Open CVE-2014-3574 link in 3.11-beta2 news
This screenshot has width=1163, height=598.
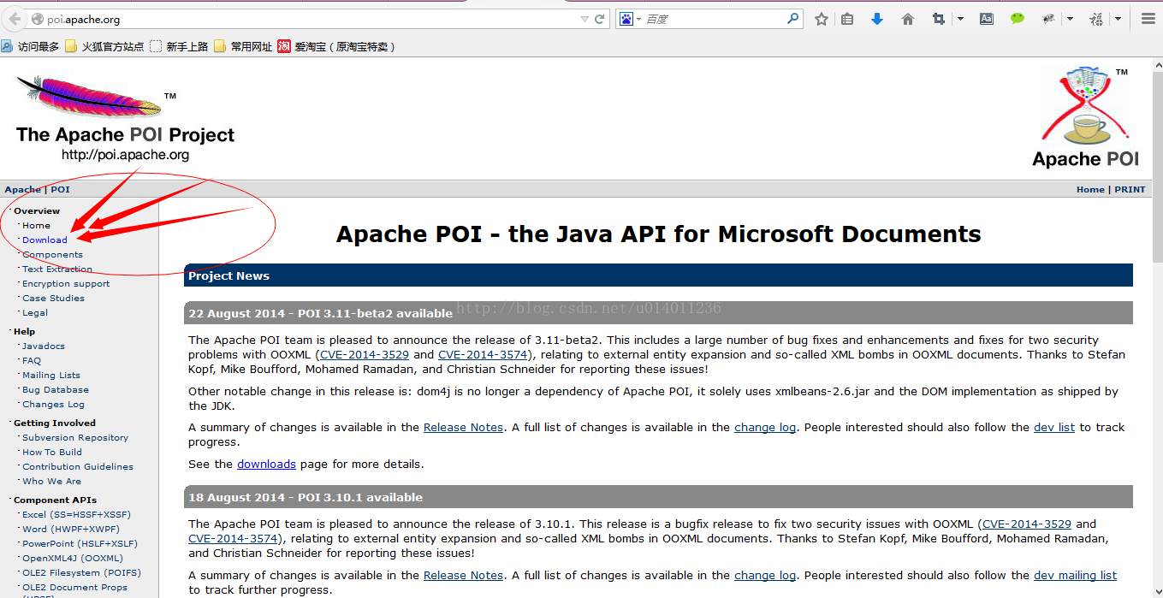pyautogui.click(x=484, y=354)
